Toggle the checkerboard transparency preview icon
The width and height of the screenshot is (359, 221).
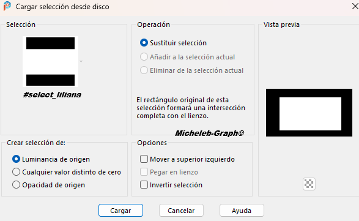coord(309,184)
